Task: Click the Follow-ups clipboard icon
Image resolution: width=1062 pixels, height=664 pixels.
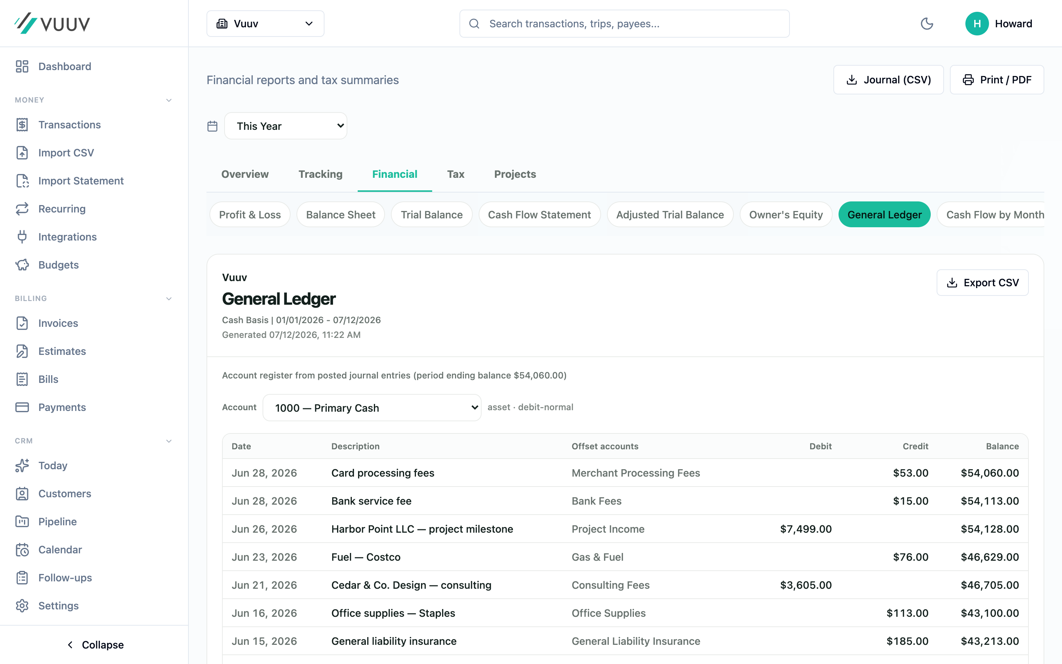Action: pos(22,578)
